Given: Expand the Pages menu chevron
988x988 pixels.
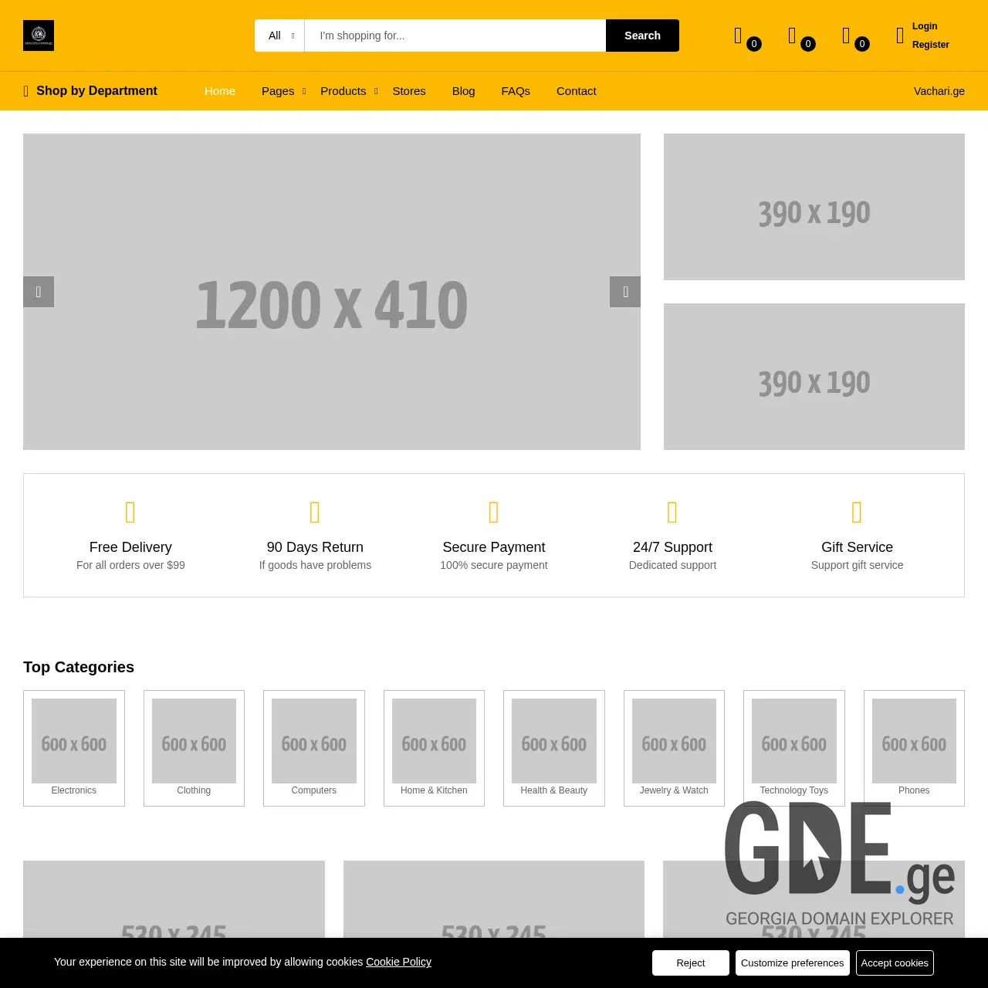Looking at the screenshot, I should [303, 91].
